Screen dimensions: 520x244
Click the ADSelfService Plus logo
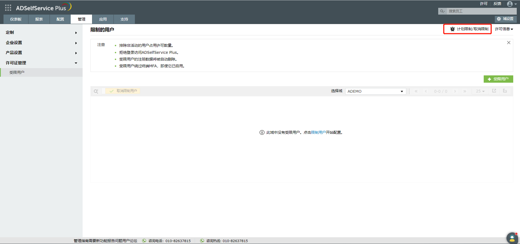click(44, 7)
